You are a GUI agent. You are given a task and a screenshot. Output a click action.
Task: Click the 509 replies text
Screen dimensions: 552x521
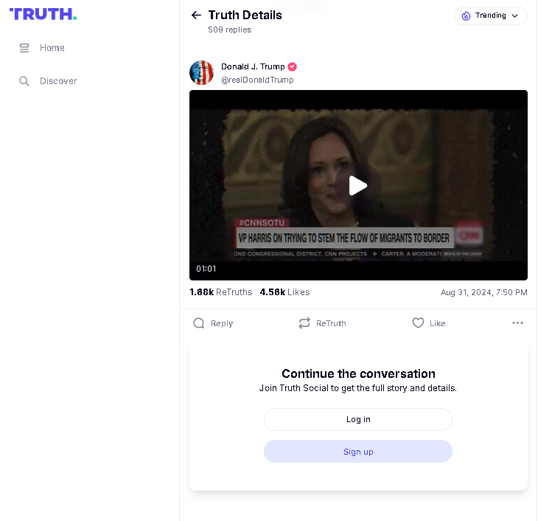pos(229,30)
